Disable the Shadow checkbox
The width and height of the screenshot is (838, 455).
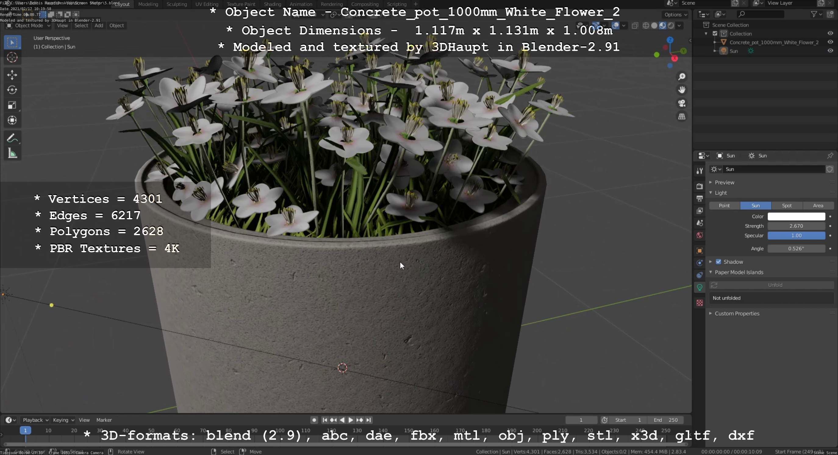tap(718, 262)
